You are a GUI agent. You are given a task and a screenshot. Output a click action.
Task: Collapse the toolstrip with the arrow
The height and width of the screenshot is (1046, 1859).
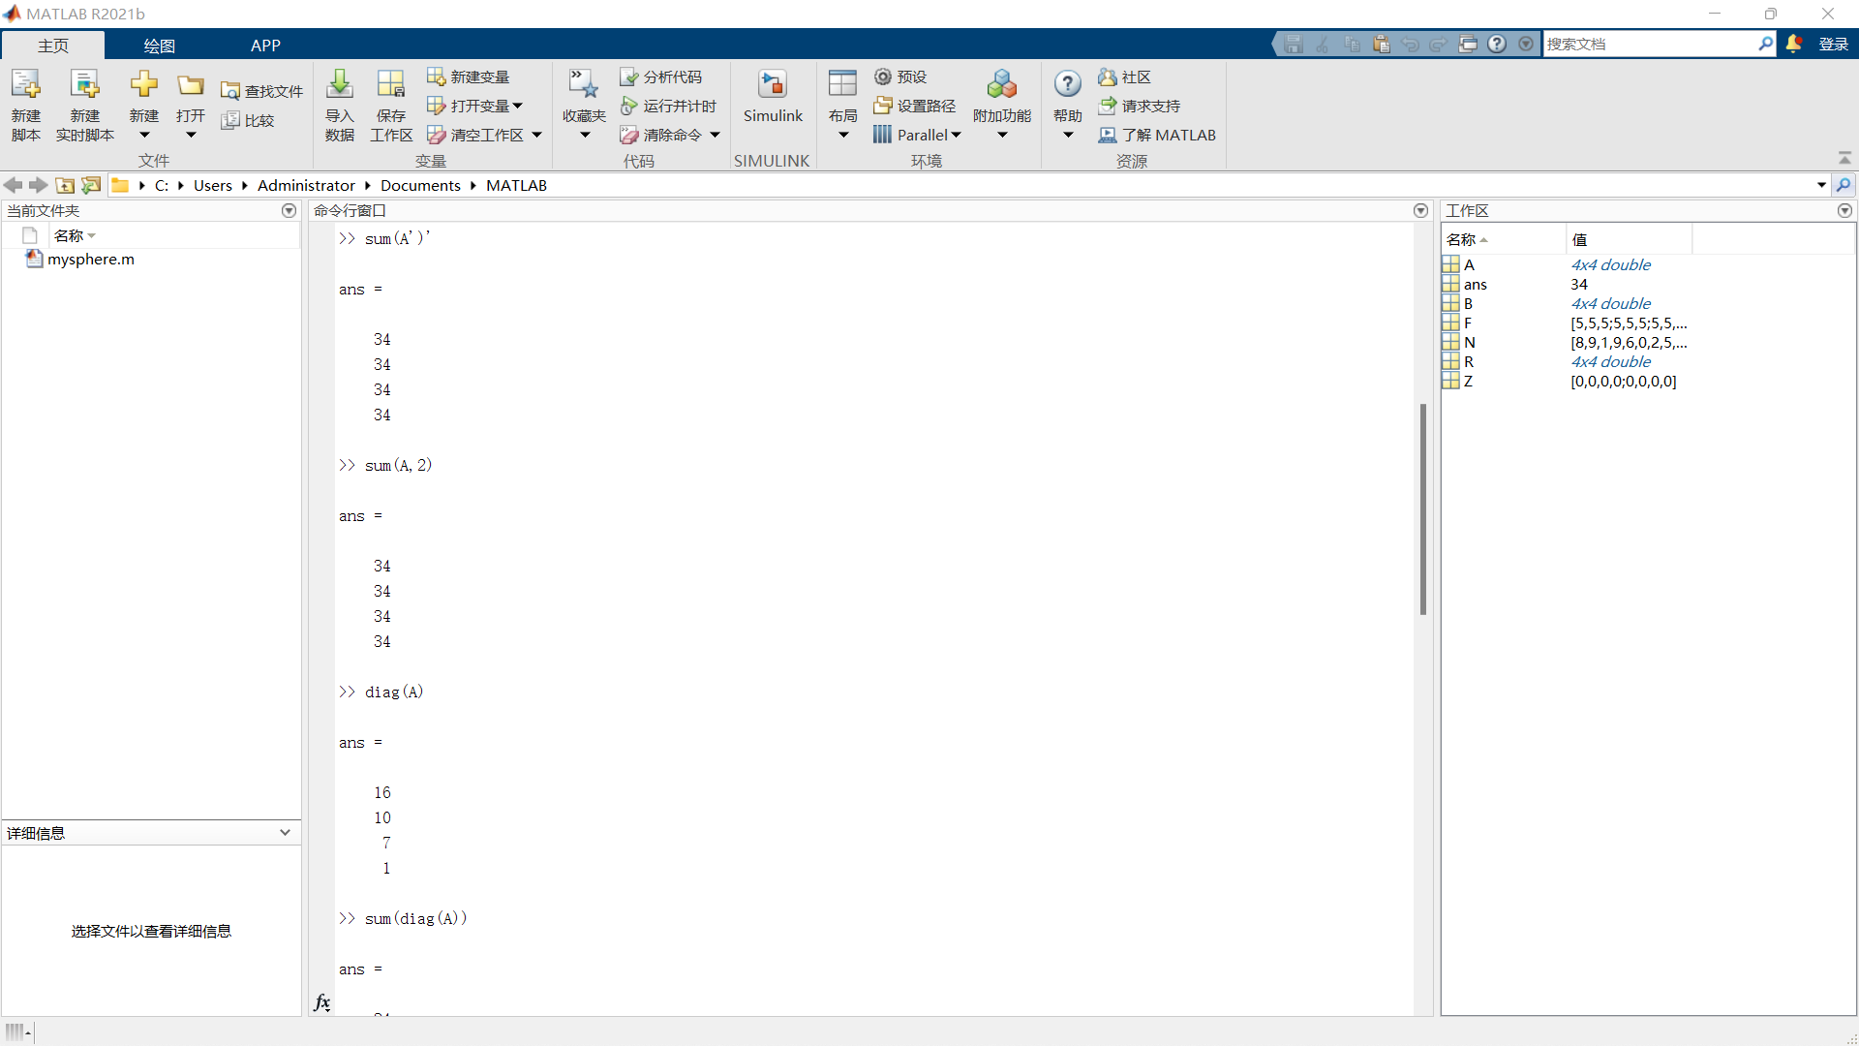click(1844, 158)
